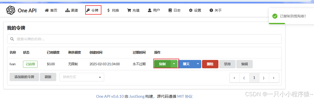Click the 已用额度 column header
Screen dimensions: 314x99
pos(53,52)
